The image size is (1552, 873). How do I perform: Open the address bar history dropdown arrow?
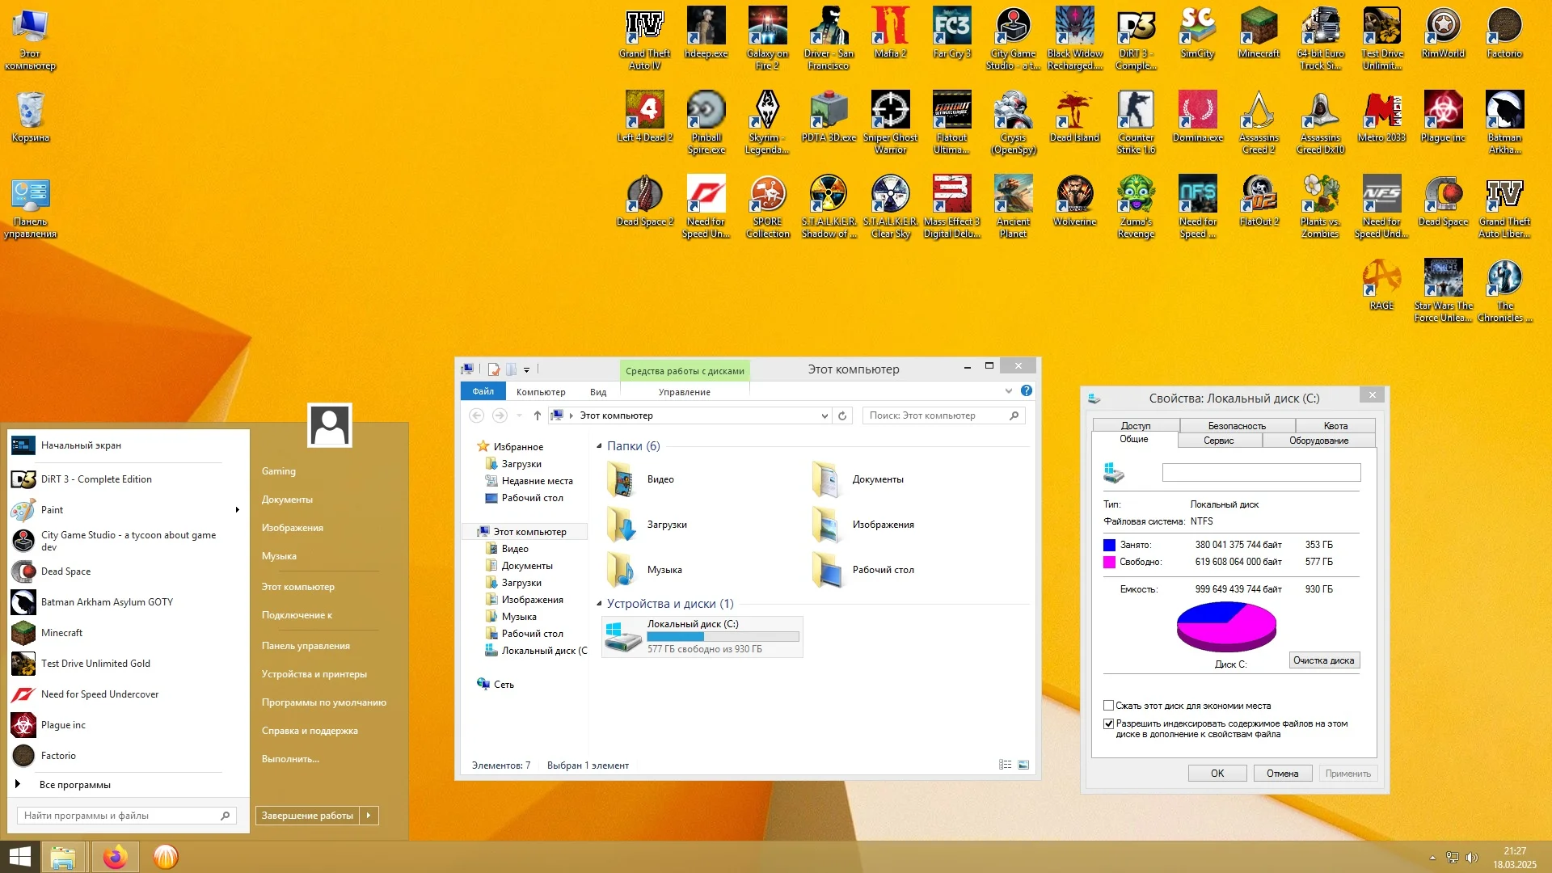point(824,415)
